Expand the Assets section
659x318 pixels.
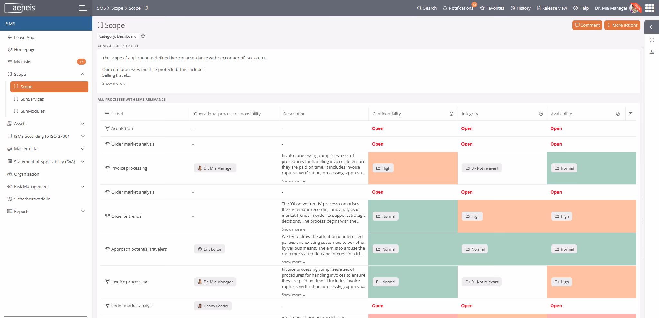(x=83, y=123)
